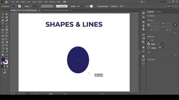Select the Hand tool
This screenshot has height=100, width=179.
(3, 55)
